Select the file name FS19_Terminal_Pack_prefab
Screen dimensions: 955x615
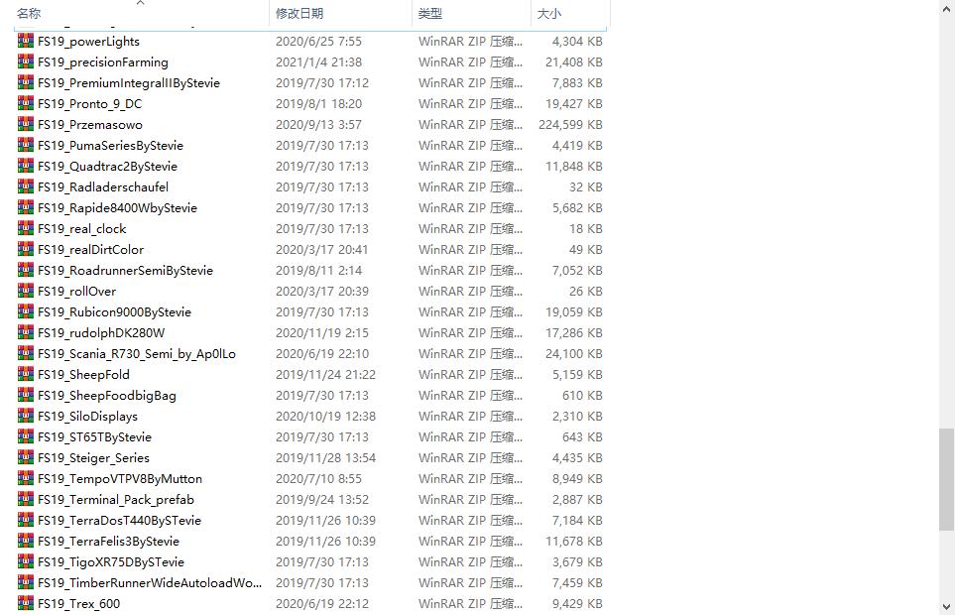(x=116, y=499)
